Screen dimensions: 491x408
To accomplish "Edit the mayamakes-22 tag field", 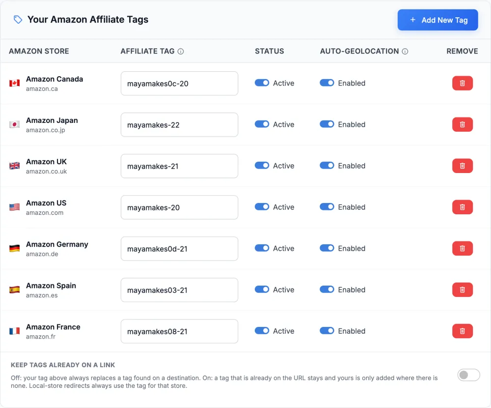I will coord(179,125).
